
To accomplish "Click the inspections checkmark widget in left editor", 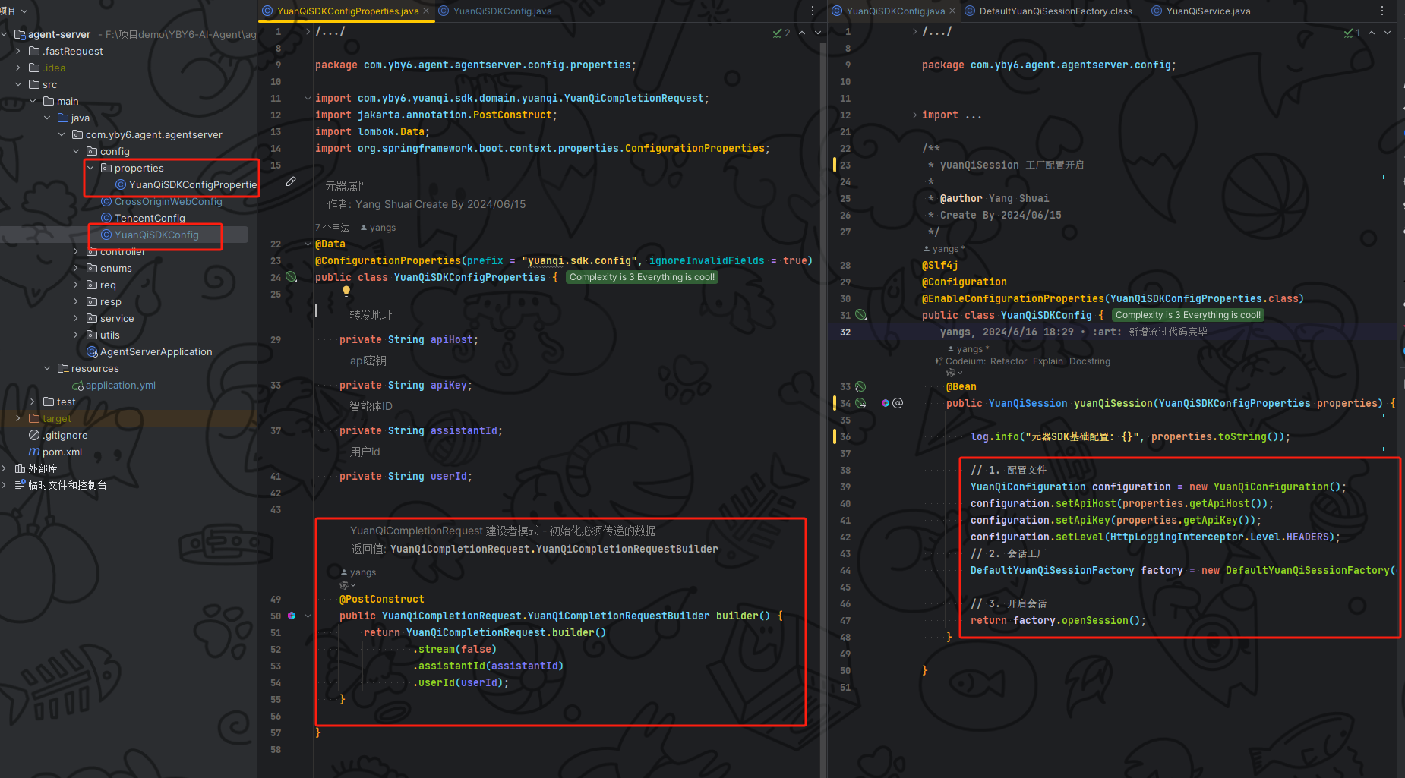I will 781,33.
